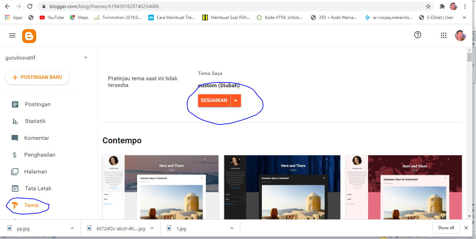Image resolution: width=476 pixels, height=239 pixels.
Task: Click the 'custom (Diubah)' theme name
Action: (219, 86)
